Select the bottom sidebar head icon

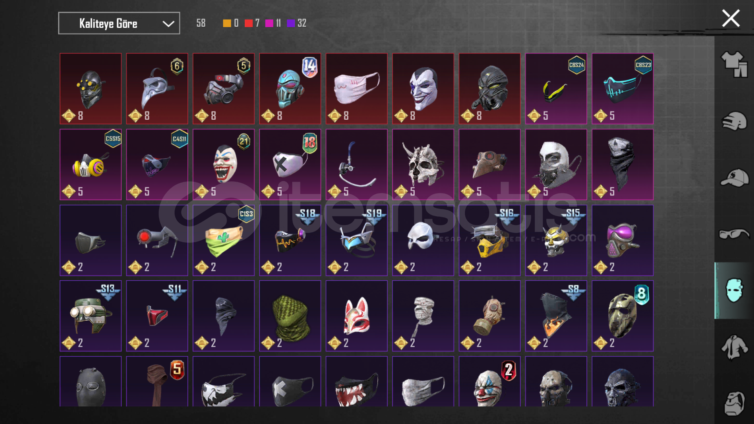(x=734, y=403)
